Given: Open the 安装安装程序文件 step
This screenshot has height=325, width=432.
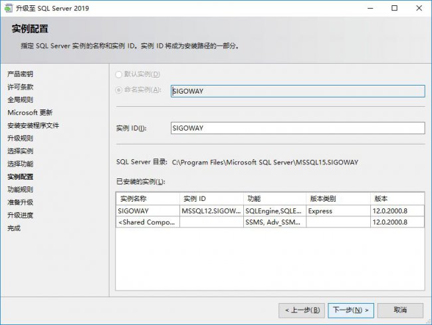Looking at the screenshot, I should point(33,125).
